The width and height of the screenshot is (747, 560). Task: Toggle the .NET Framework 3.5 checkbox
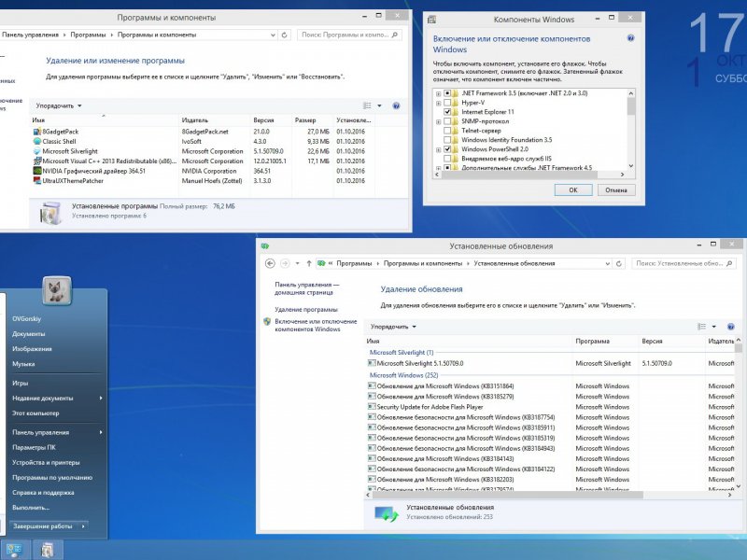pos(447,93)
